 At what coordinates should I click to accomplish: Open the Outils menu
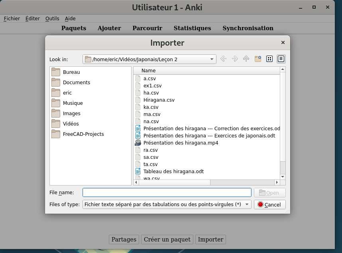pos(52,18)
